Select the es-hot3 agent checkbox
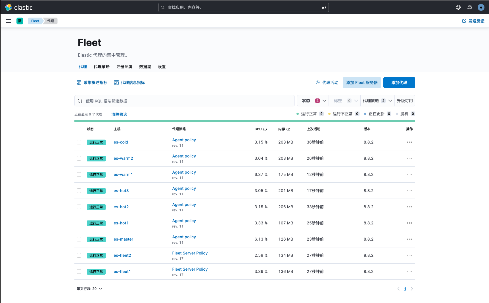Viewport: 489px width, 303px height. (79, 191)
